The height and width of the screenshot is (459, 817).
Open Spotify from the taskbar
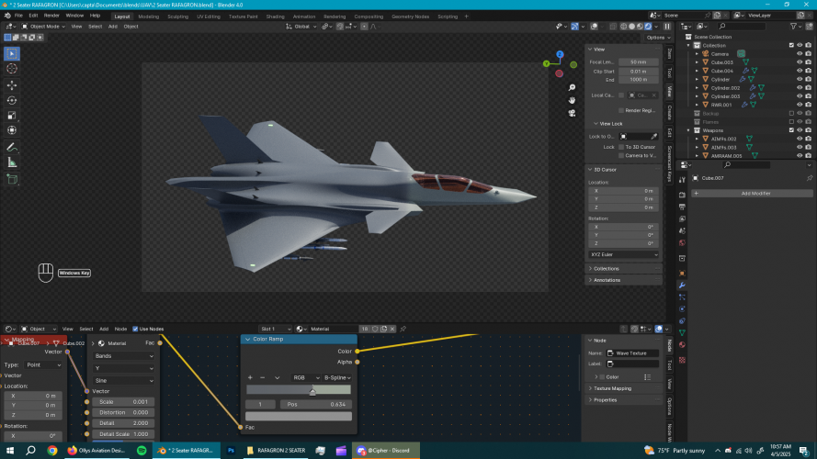[x=142, y=450]
